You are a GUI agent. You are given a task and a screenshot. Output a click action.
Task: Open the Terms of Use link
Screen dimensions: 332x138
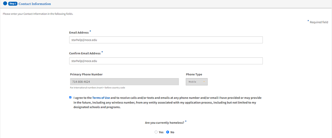coord(101,98)
